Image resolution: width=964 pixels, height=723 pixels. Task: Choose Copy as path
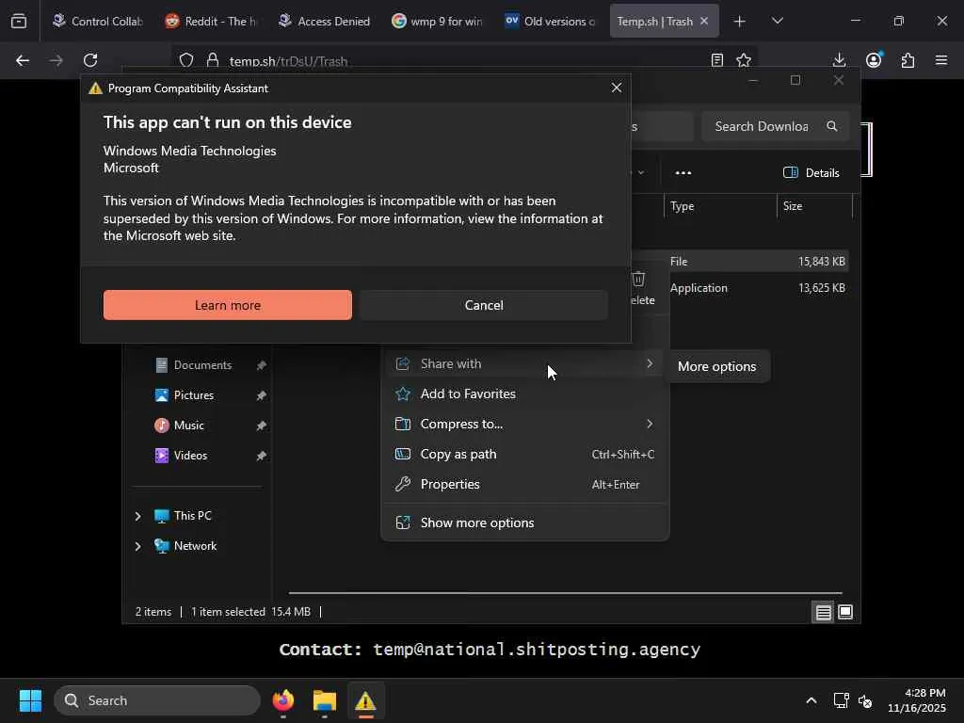click(x=524, y=455)
